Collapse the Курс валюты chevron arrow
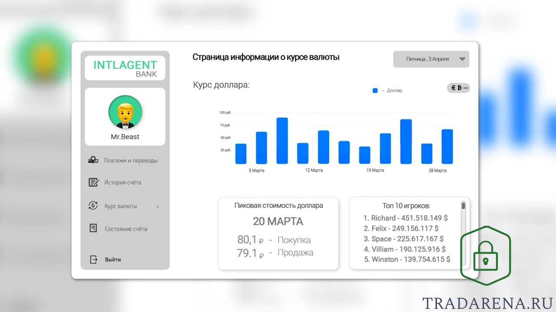The height and width of the screenshot is (312, 556). pos(158,207)
